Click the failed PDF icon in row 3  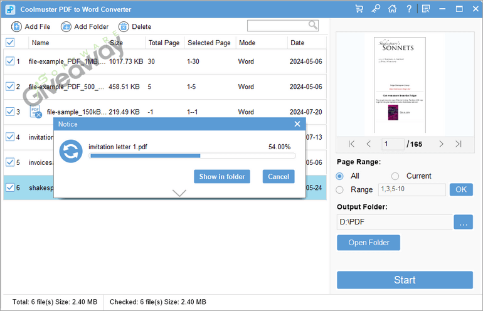(x=35, y=112)
